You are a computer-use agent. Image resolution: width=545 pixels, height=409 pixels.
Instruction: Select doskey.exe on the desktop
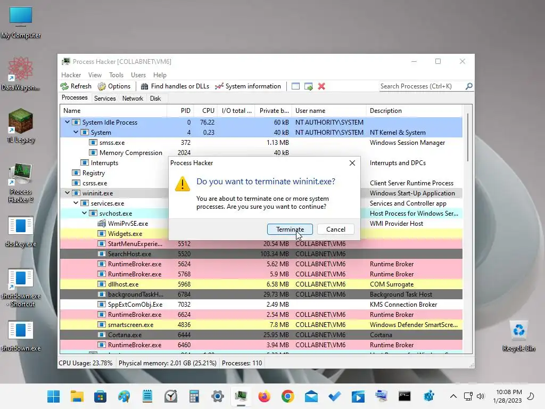tap(21, 231)
